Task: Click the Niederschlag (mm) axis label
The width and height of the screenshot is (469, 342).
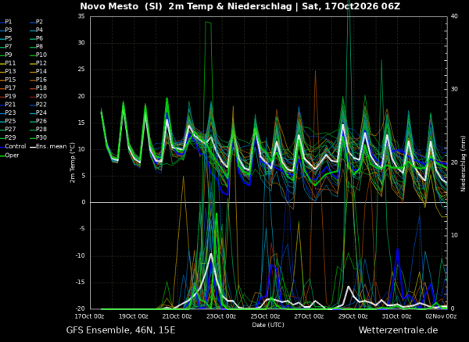Action: [463, 162]
